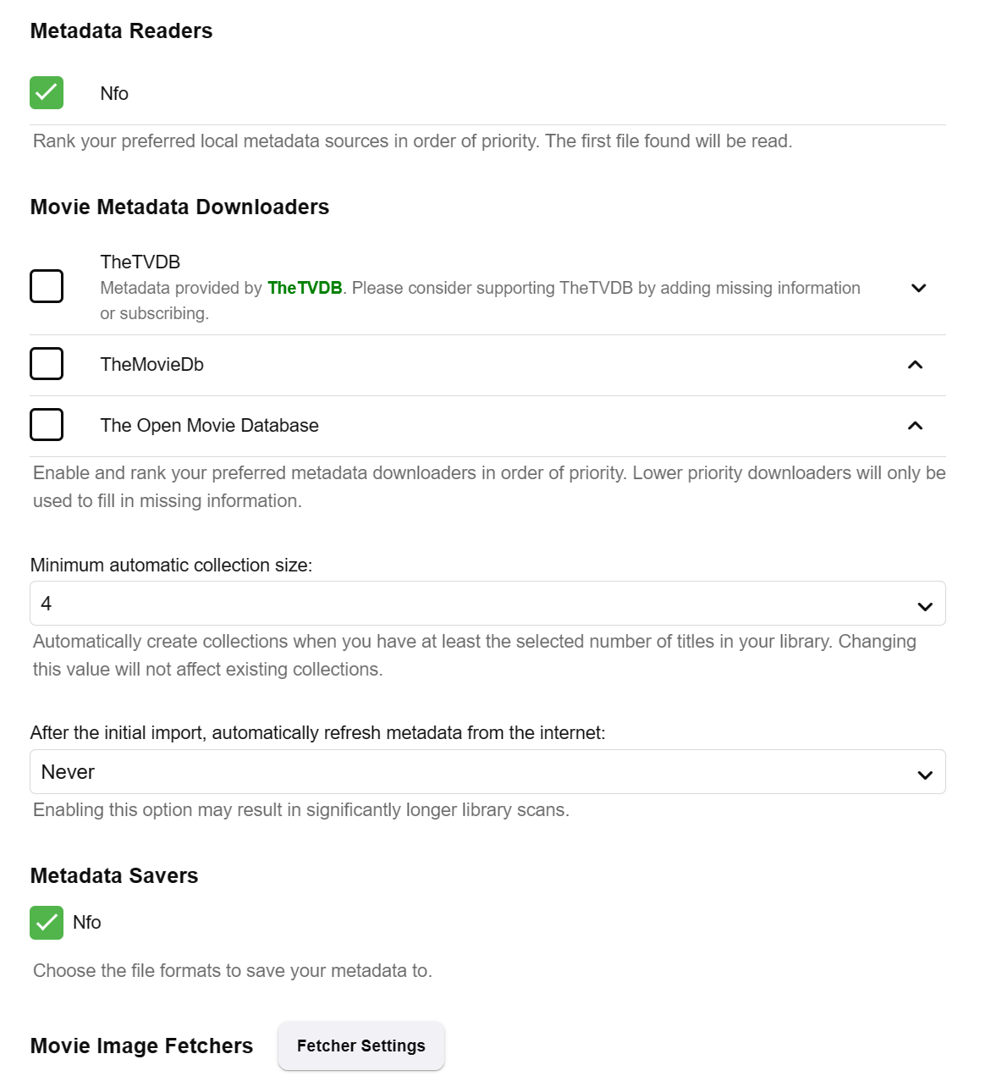The image size is (991, 1087).
Task: Click the arrow icon in the refresh interval selector
Action: pyautogui.click(x=924, y=773)
